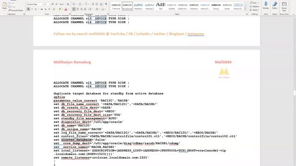Viewport: 296px width, 166px height.
Task: Increase font size with Grow Font
Action: (53, 4)
